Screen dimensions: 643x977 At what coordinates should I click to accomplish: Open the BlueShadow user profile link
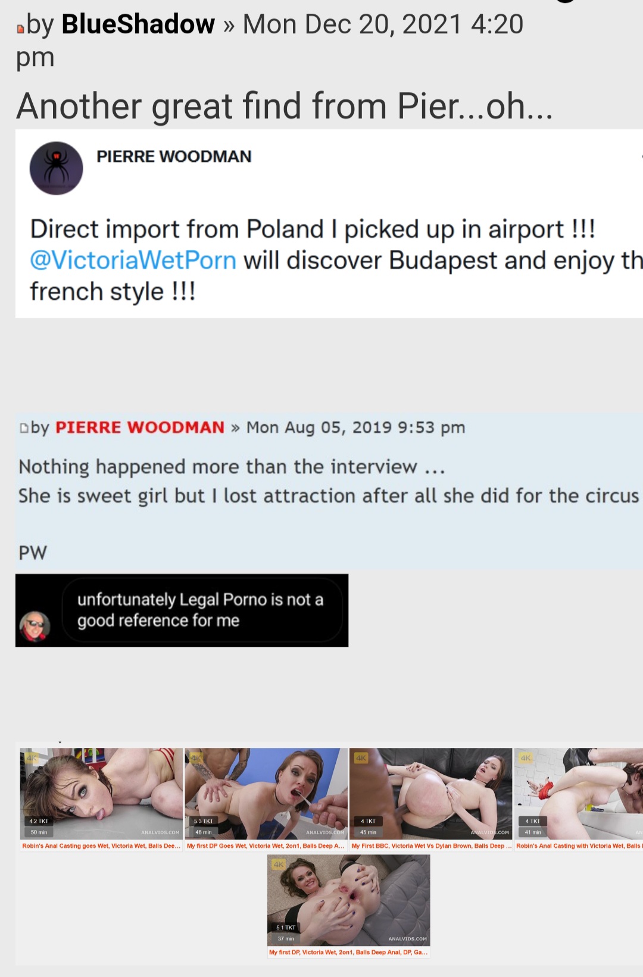pos(138,24)
